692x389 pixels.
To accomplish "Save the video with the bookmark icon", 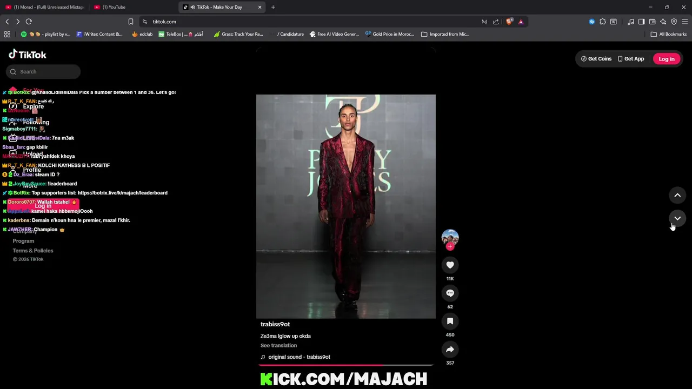I will tap(450, 321).
